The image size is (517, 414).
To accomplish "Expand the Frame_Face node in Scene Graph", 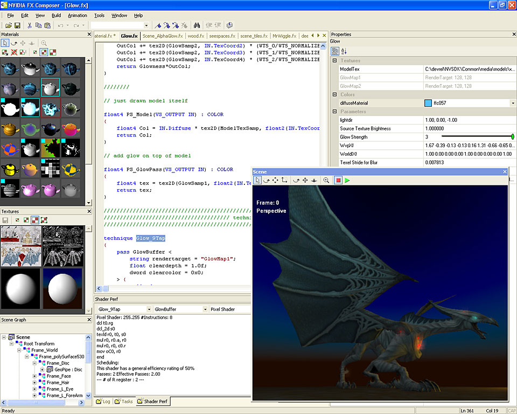I will pos(34,376).
